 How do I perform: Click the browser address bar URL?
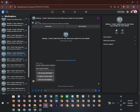click(33, 7)
